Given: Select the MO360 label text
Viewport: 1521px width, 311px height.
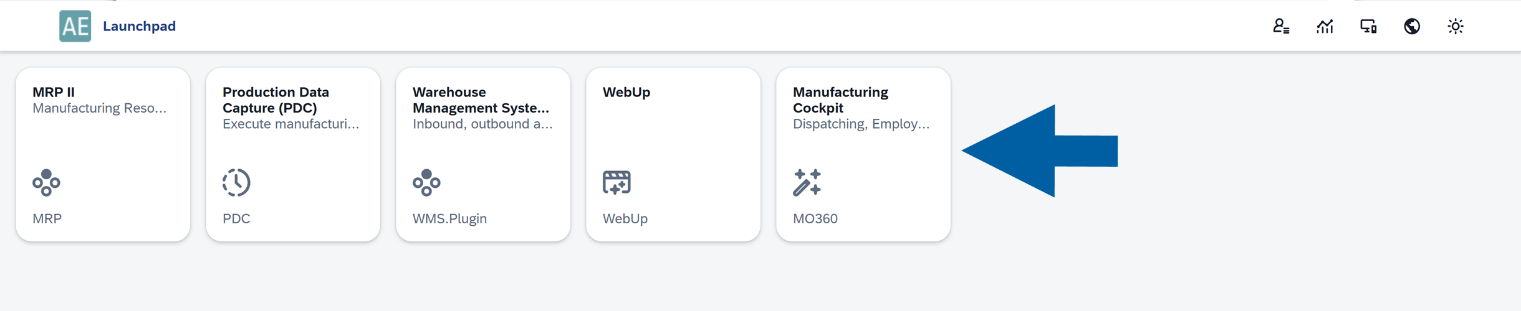Looking at the screenshot, I should 815,218.
